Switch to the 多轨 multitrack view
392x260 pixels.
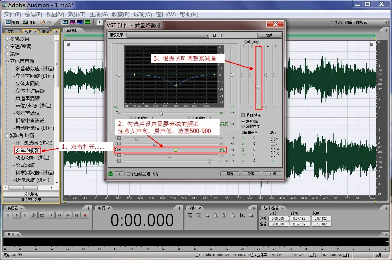click(x=30, y=22)
